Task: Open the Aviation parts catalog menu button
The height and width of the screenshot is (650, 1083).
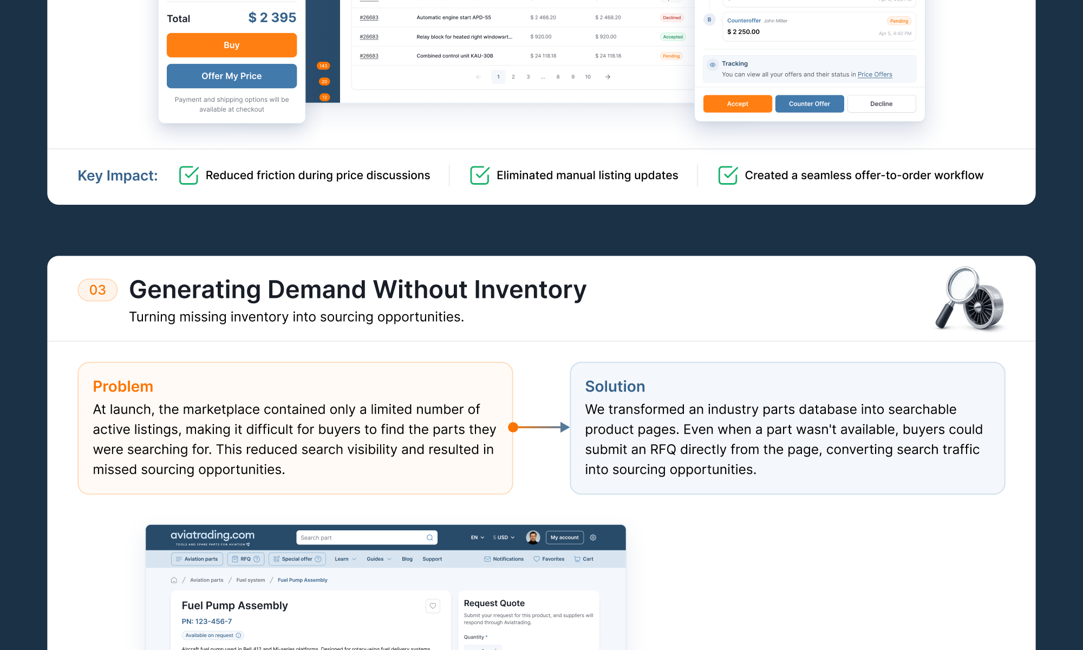Action: [197, 559]
